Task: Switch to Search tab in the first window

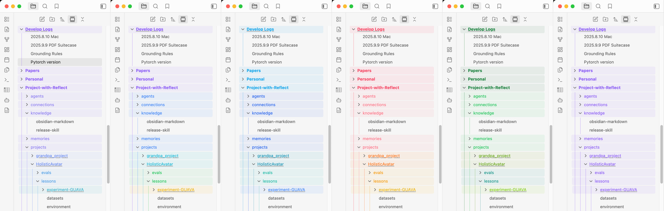Action: tap(45, 6)
